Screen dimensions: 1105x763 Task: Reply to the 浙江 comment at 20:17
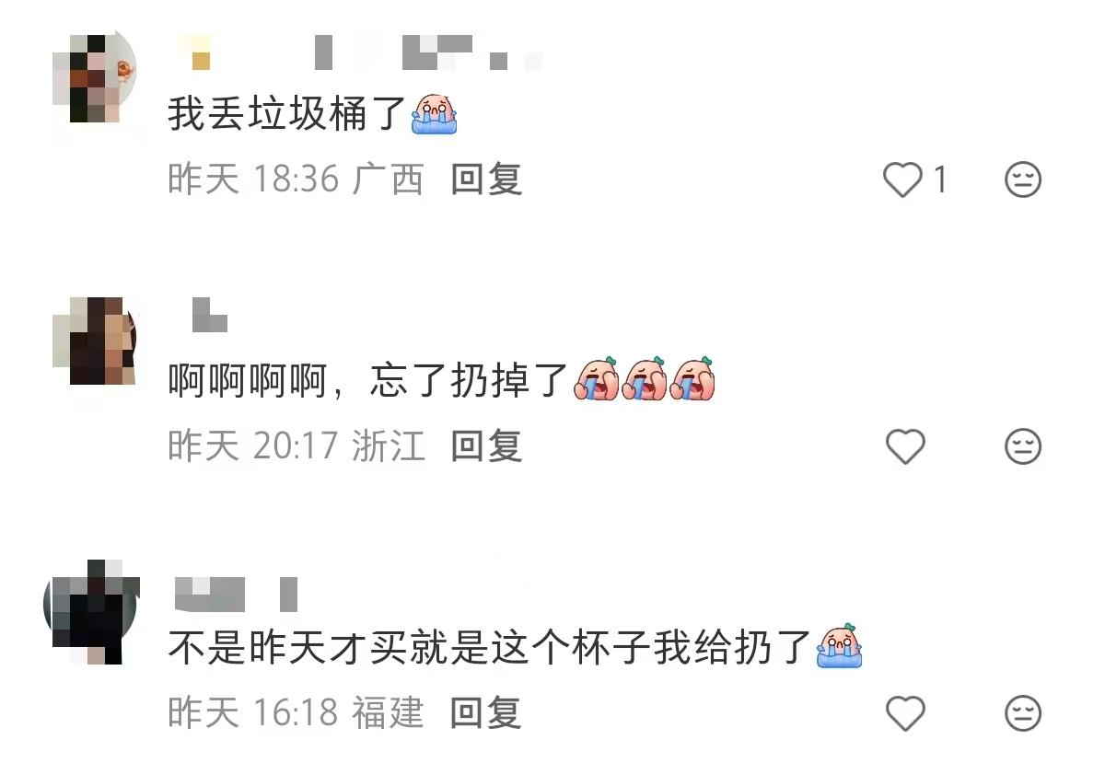tap(486, 447)
